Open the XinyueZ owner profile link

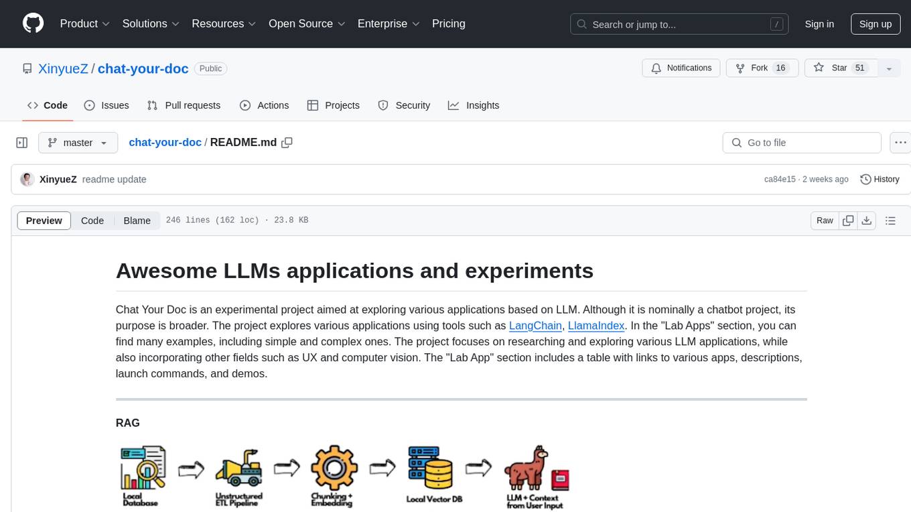[x=63, y=68]
